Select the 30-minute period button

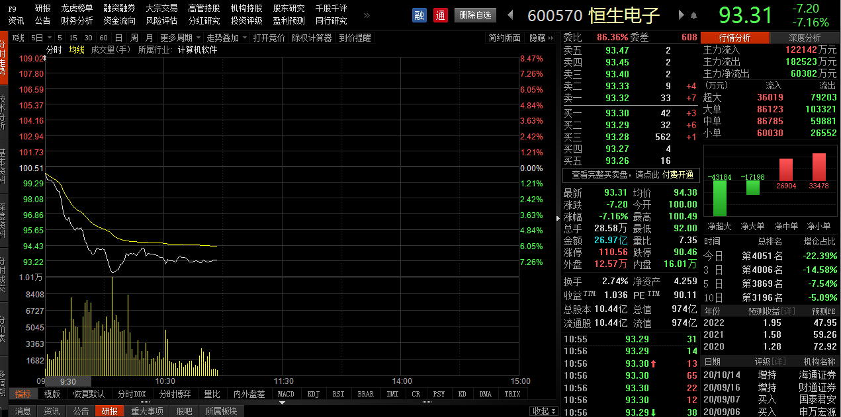(88, 38)
